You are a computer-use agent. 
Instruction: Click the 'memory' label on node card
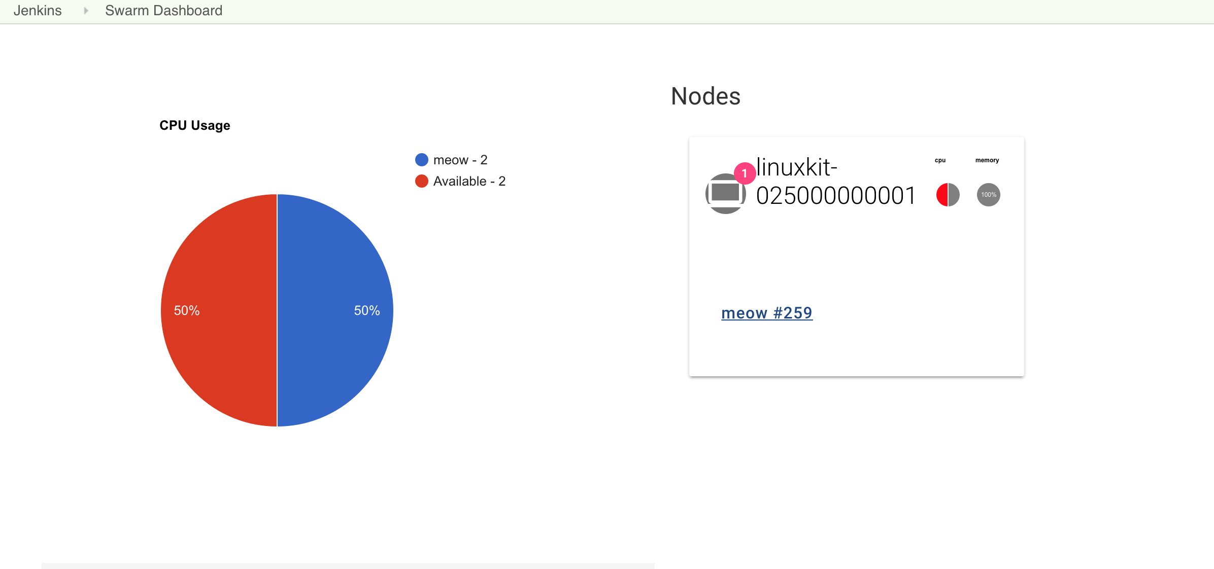pos(987,160)
